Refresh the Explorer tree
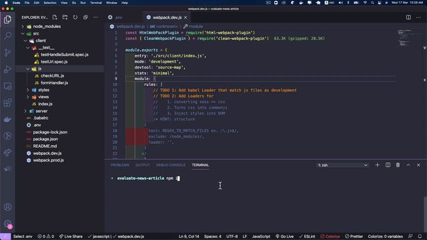Viewport: 427px width, 240px height. [x=75, y=17]
